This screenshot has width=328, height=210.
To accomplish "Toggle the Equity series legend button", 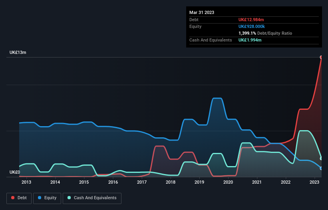I will tap(47, 198).
